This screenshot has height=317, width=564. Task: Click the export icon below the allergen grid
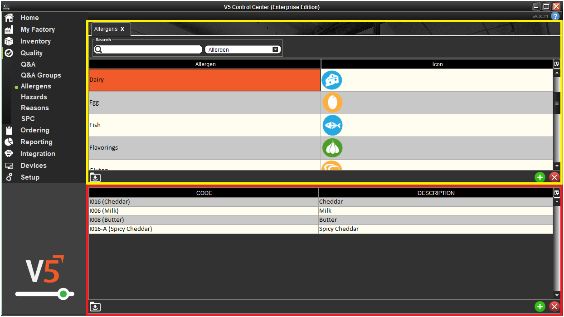point(95,177)
